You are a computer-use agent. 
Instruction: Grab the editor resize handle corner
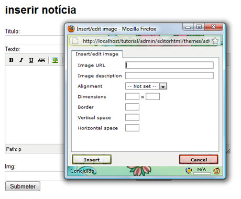tap(228, 151)
